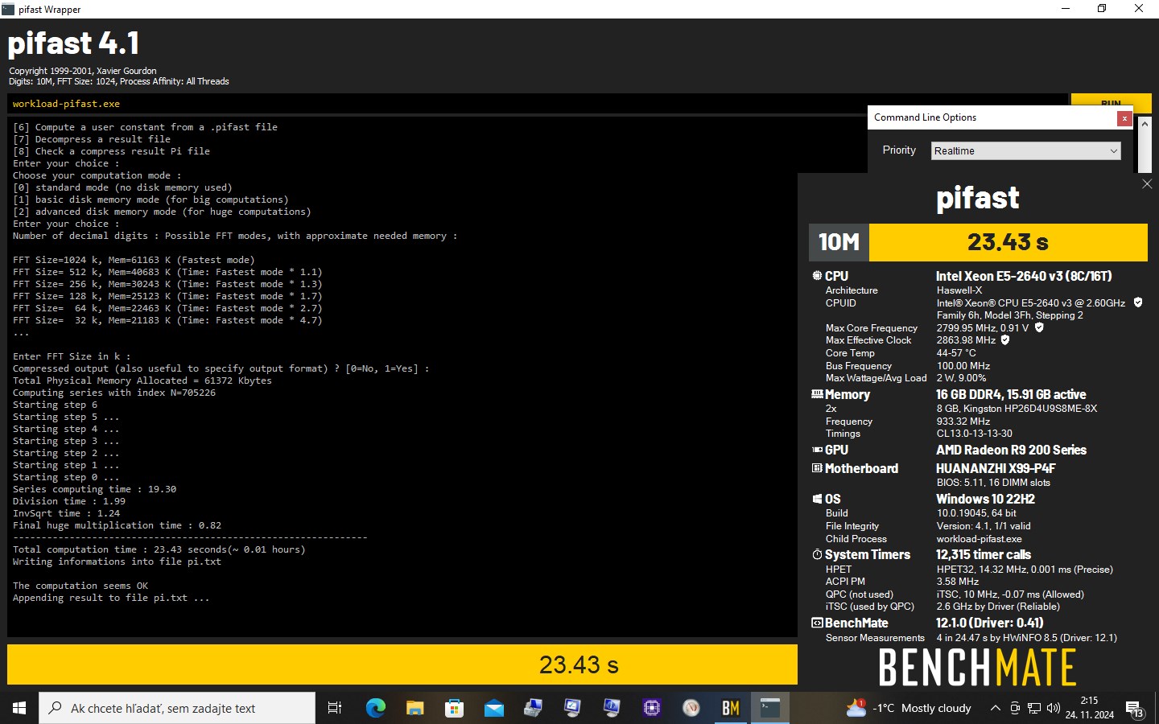Viewport: 1159px width, 724px height.
Task: Click 'The computation seems OK' line
Action: 80,586
